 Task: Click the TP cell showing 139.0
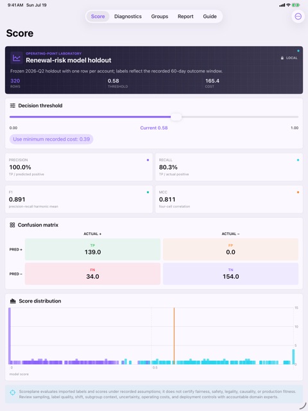(92, 249)
